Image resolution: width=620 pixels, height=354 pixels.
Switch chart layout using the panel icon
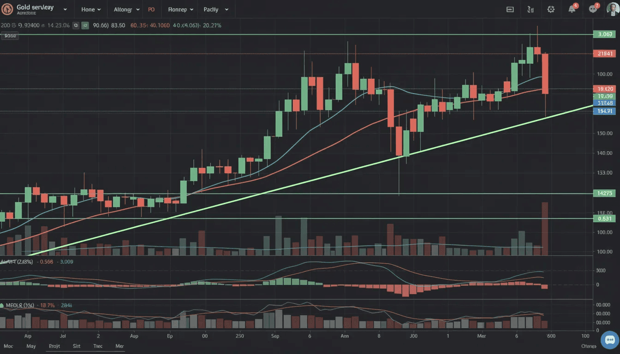pos(510,9)
